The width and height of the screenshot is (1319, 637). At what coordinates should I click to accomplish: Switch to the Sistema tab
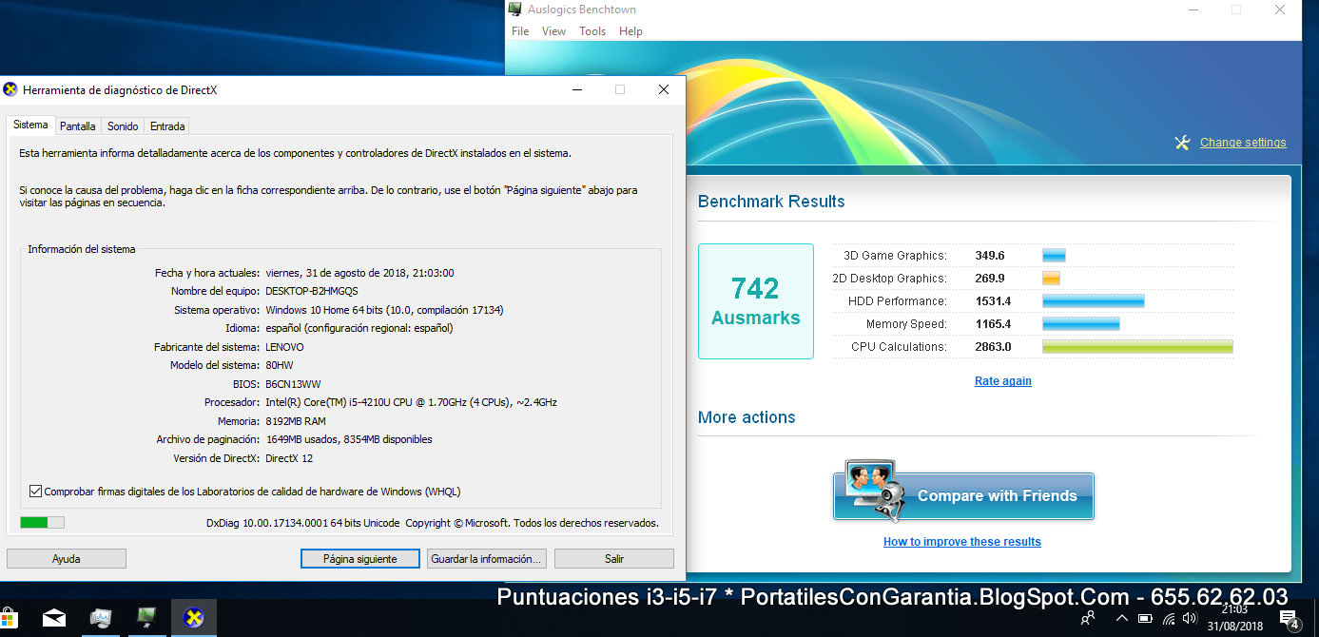click(x=30, y=125)
